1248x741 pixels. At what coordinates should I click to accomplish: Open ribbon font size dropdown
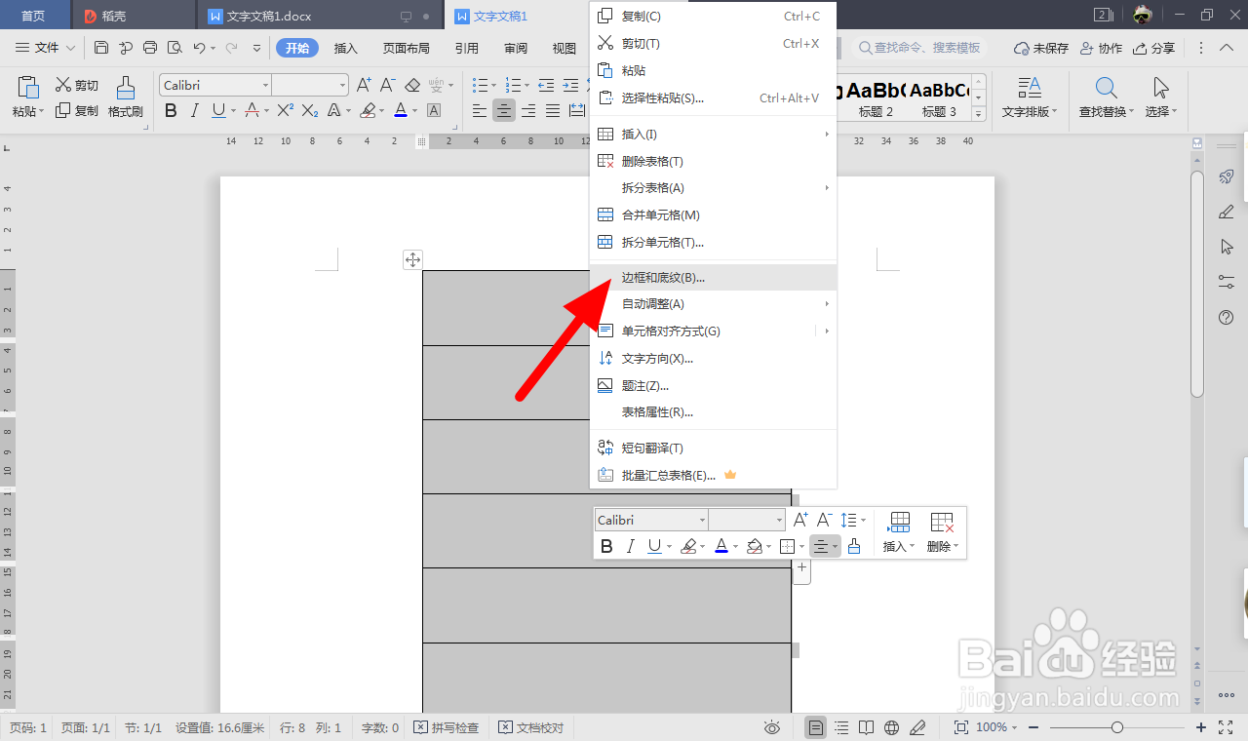pyautogui.click(x=341, y=85)
